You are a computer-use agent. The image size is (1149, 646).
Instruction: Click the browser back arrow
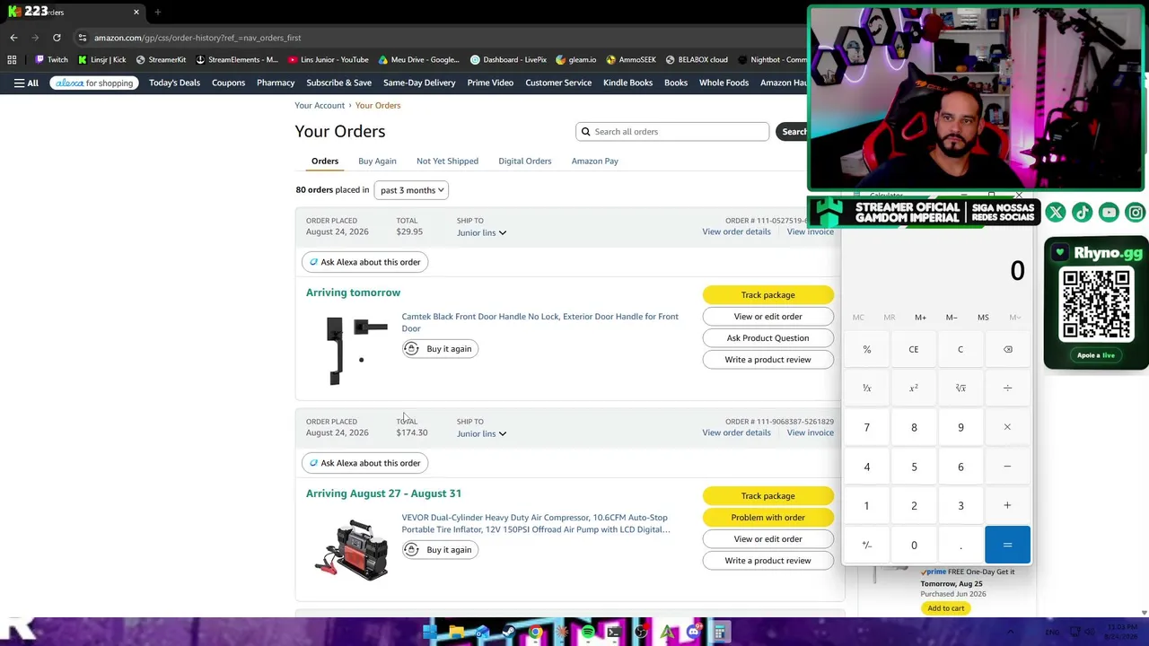click(13, 38)
